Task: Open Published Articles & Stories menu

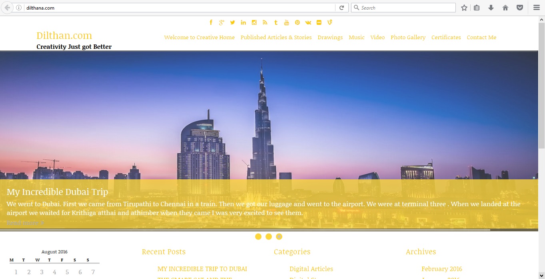Action: pos(276,37)
